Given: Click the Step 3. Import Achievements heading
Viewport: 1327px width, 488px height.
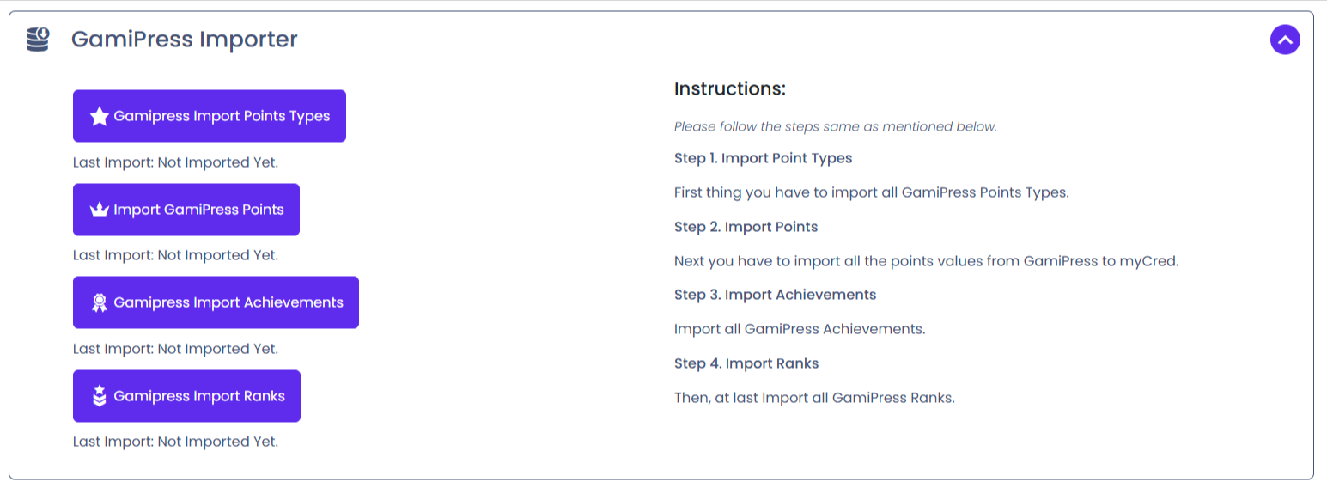Looking at the screenshot, I should click(x=775, y=295).
